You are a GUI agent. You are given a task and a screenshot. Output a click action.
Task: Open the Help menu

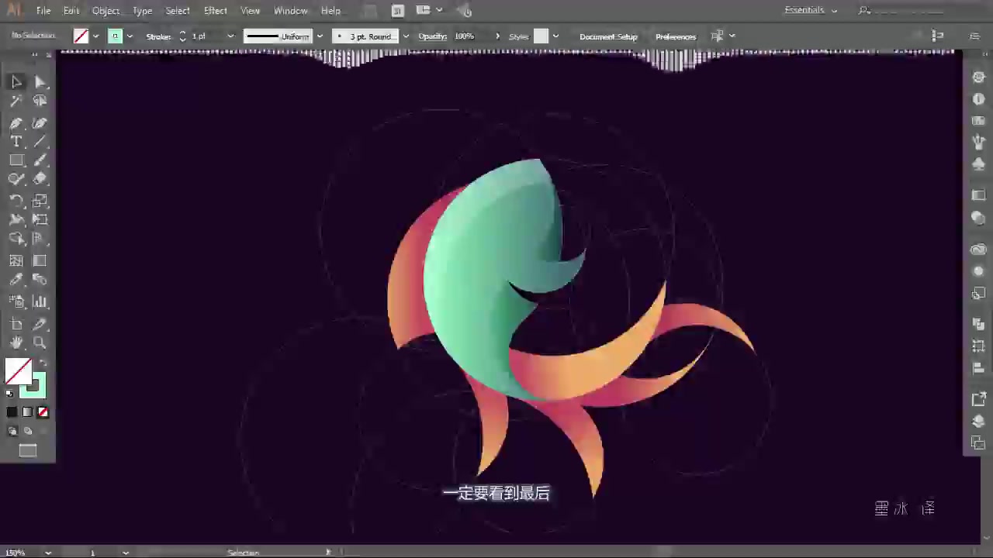click(331, 11)
